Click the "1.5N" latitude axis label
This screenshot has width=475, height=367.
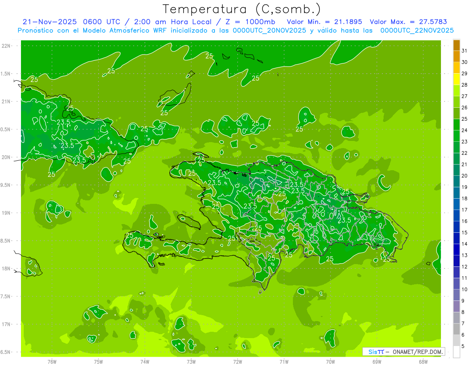5,74
